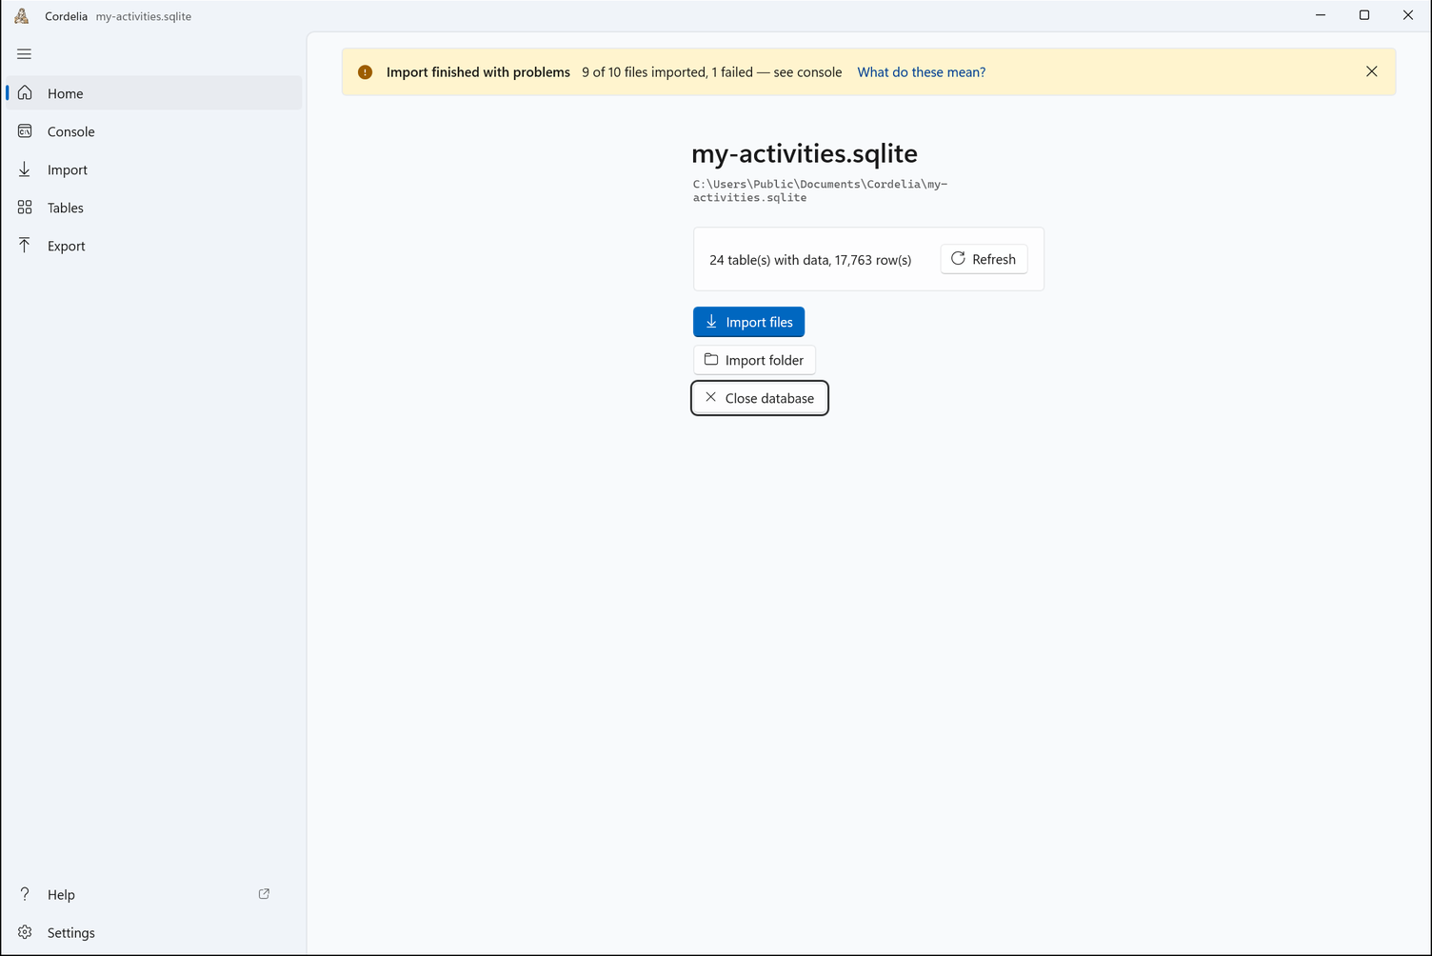Select the database file path text
Viewport: 1432px width, 956px height.
[x=820, y=190]
